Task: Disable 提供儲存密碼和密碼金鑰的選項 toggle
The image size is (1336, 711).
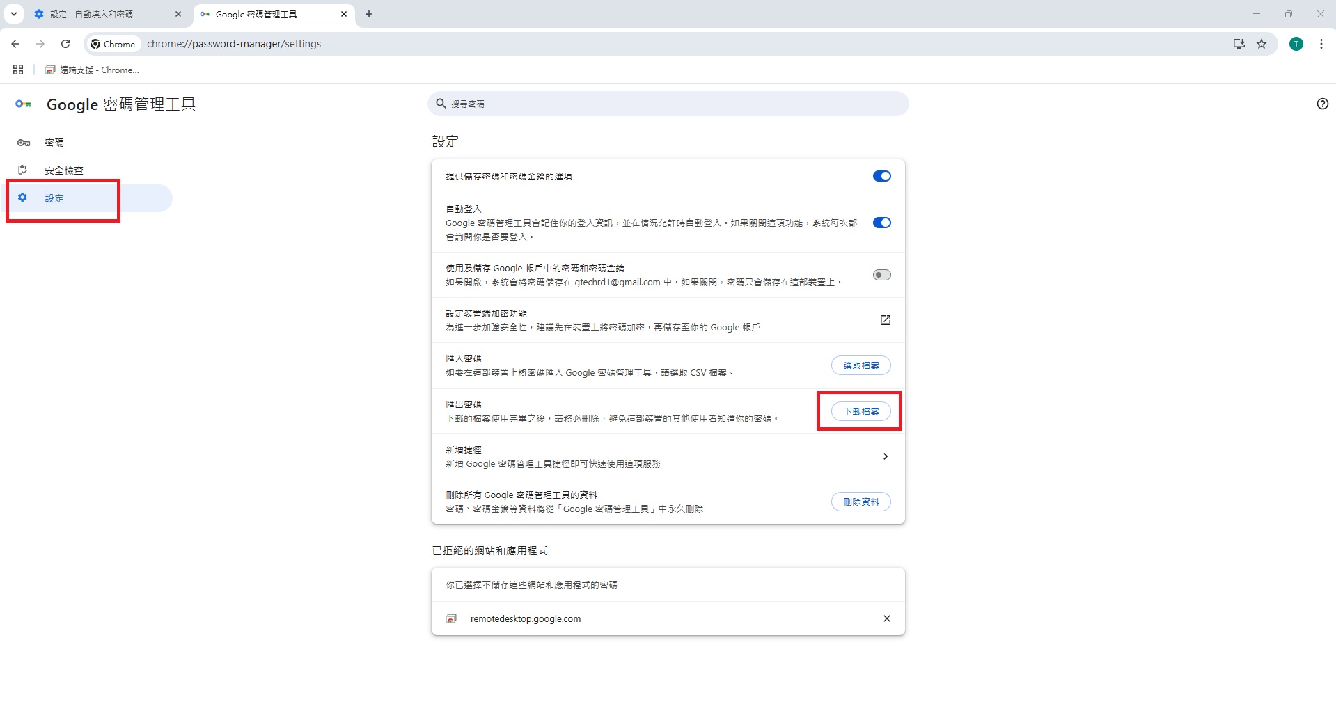Action: point(881,175)
